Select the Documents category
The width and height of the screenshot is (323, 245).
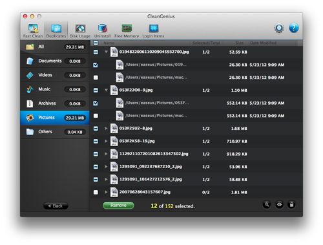55,61
